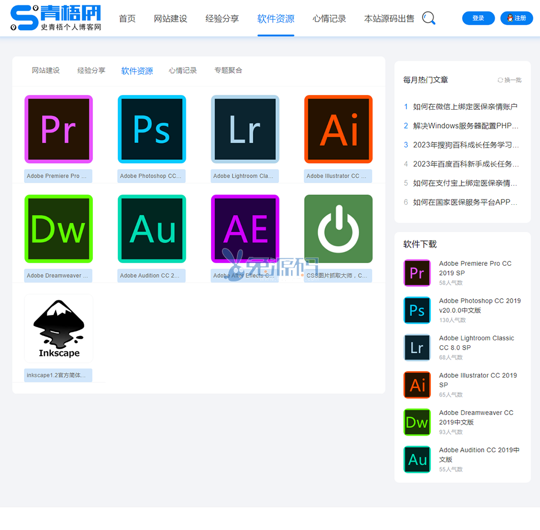Click the search magnifier icon in header
Screen dimensions: 540x530
pyautogui.click(x=429, y=18)
